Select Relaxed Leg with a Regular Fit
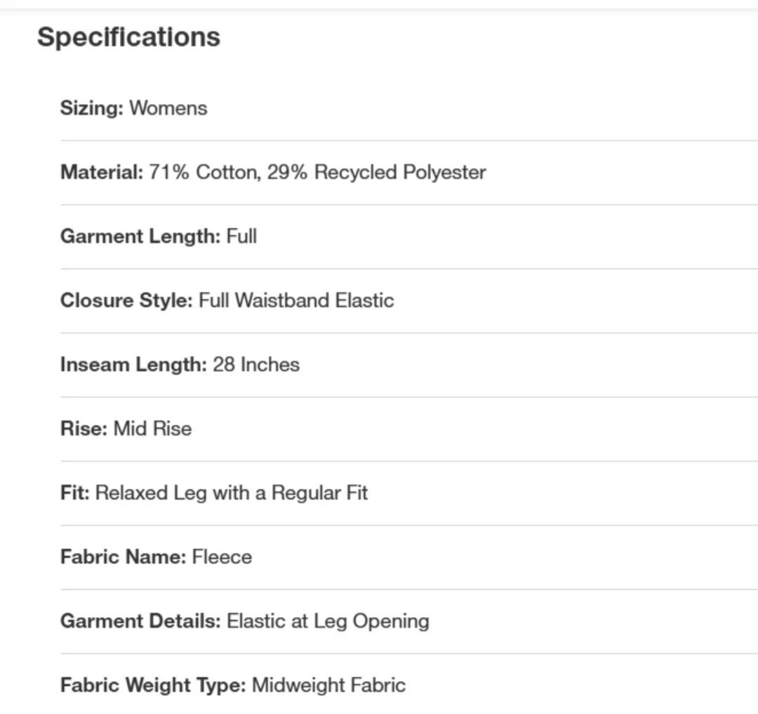Screen dimensions: 758x714 [232, 493]
